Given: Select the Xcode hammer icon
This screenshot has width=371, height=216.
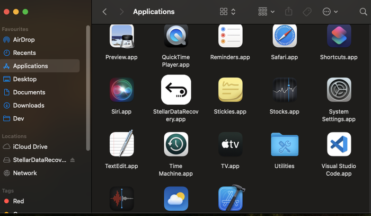Looking at the screenshot, I should tap(232, 198).
